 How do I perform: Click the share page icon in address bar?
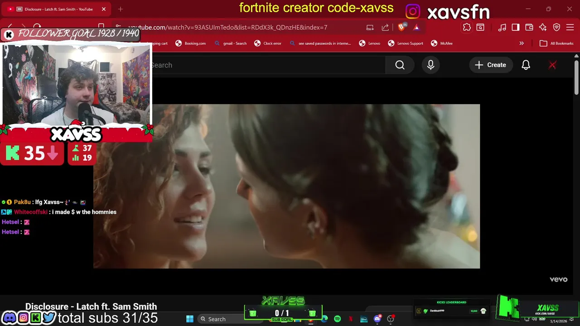385,27
